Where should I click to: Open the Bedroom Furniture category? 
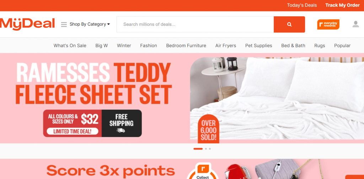pyautogui.click(x=186, y=46)
